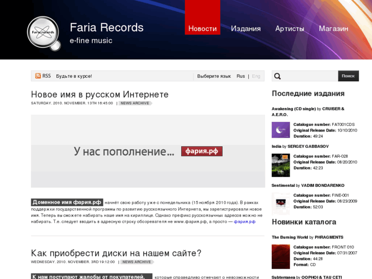Click the Будьте в курсе! text
The width and height of the screenshot is (372, 279).
[74, 76]
